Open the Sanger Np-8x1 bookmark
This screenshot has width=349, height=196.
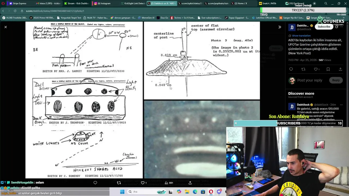click(x=291, y=18)
